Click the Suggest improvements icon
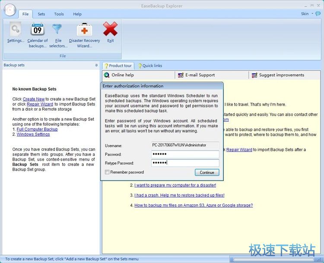 (x=254, y=75)
